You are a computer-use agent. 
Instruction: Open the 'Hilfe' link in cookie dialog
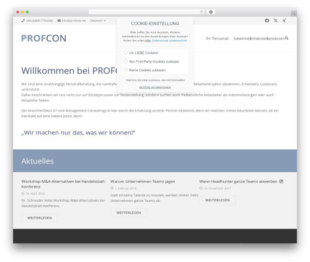(148, 40)
